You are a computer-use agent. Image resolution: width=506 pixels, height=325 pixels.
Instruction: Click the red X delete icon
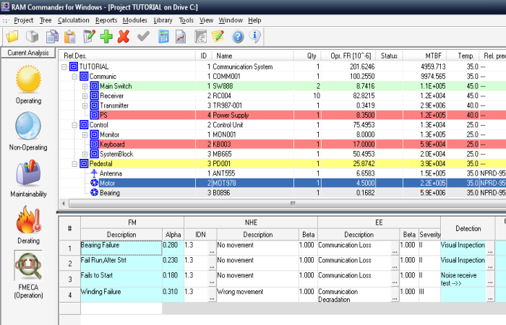124,36
